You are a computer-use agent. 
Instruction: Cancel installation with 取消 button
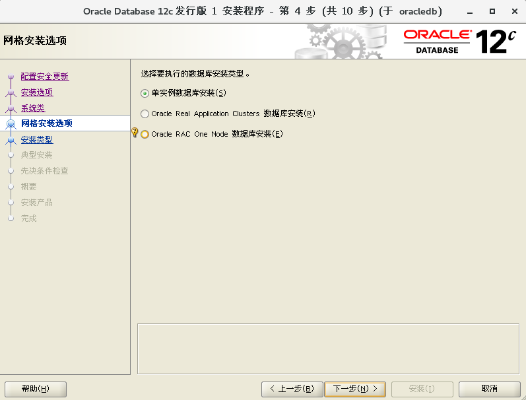(490, 389)
